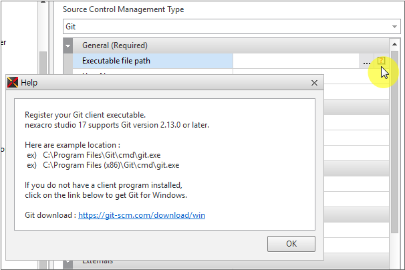Click the property grid vertical scrollbar
The height and width of the screenshot is (270, 405).
pos(394,167)
